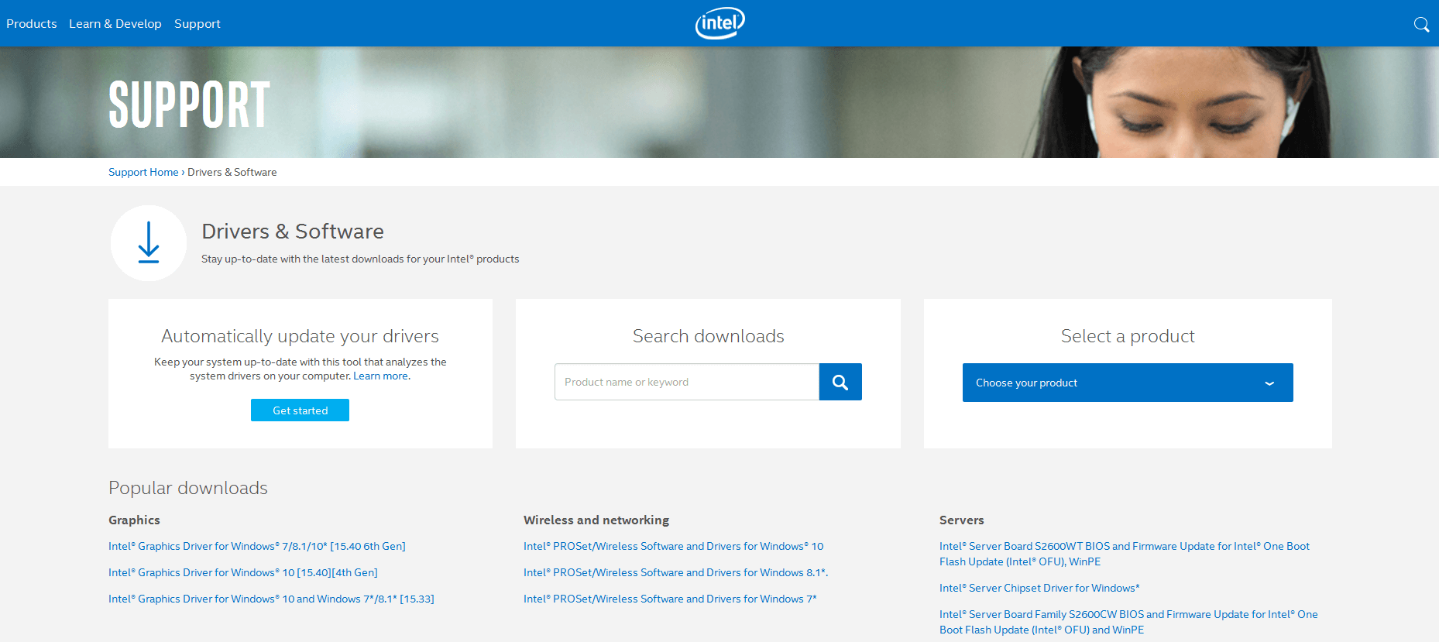Screen dimensions: 1439x642
Task: Focus the Product name or keyword field
Action: [687, 382]
